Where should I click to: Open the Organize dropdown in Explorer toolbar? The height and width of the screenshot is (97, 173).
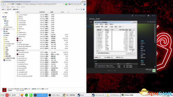point(4,9)
